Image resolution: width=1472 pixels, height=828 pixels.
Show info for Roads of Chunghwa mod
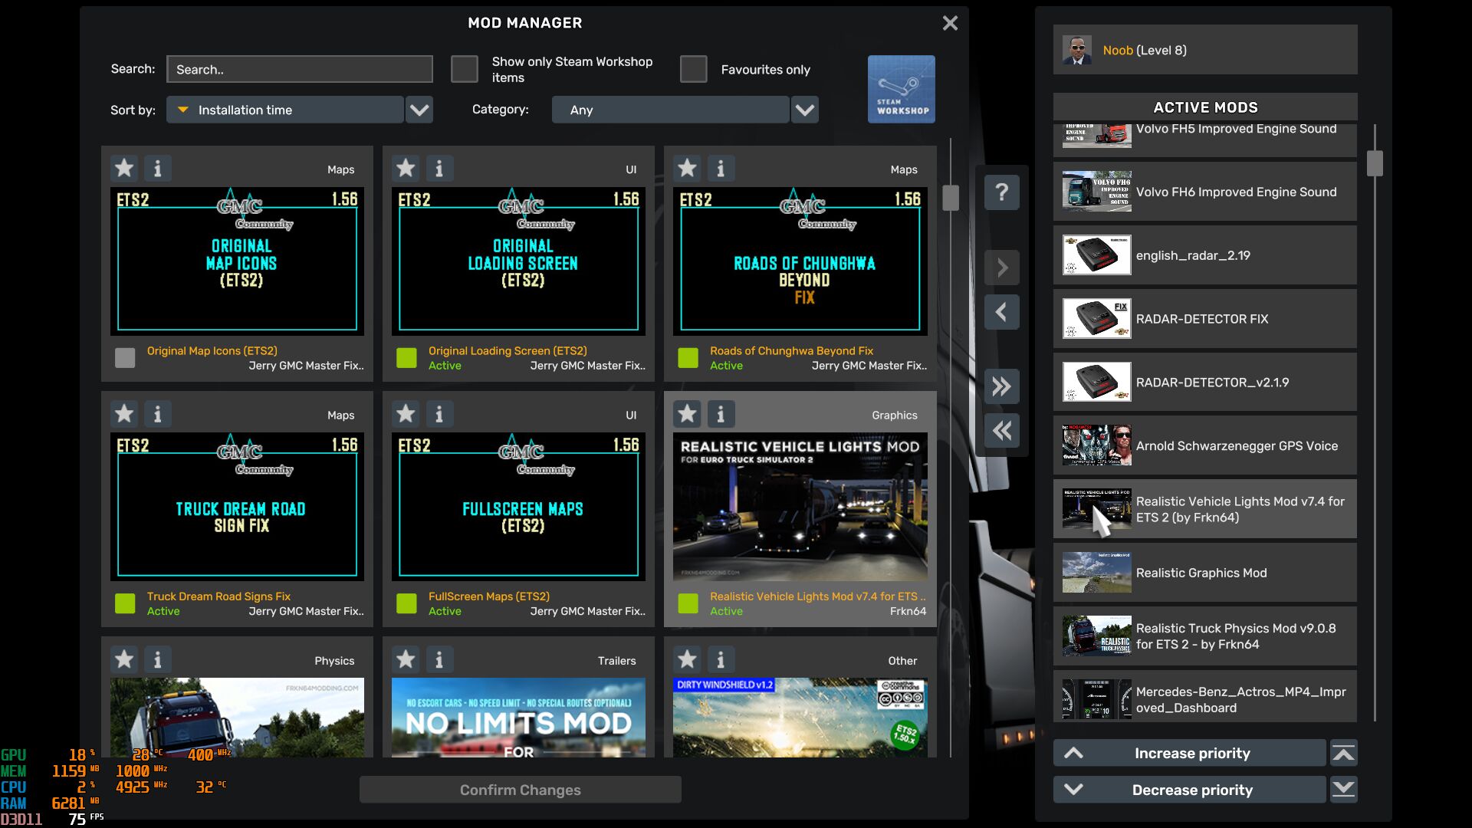tap(720, 168)
